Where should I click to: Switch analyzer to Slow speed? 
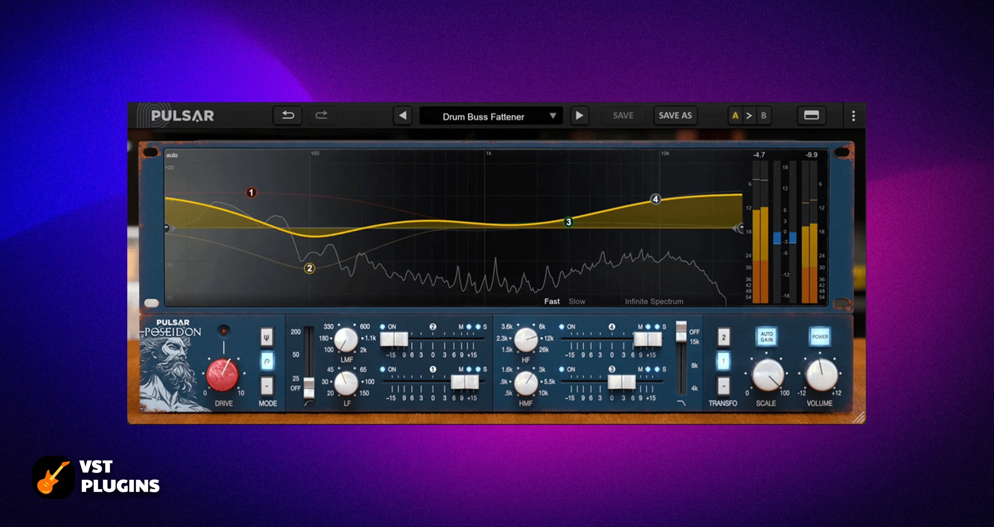577,301
